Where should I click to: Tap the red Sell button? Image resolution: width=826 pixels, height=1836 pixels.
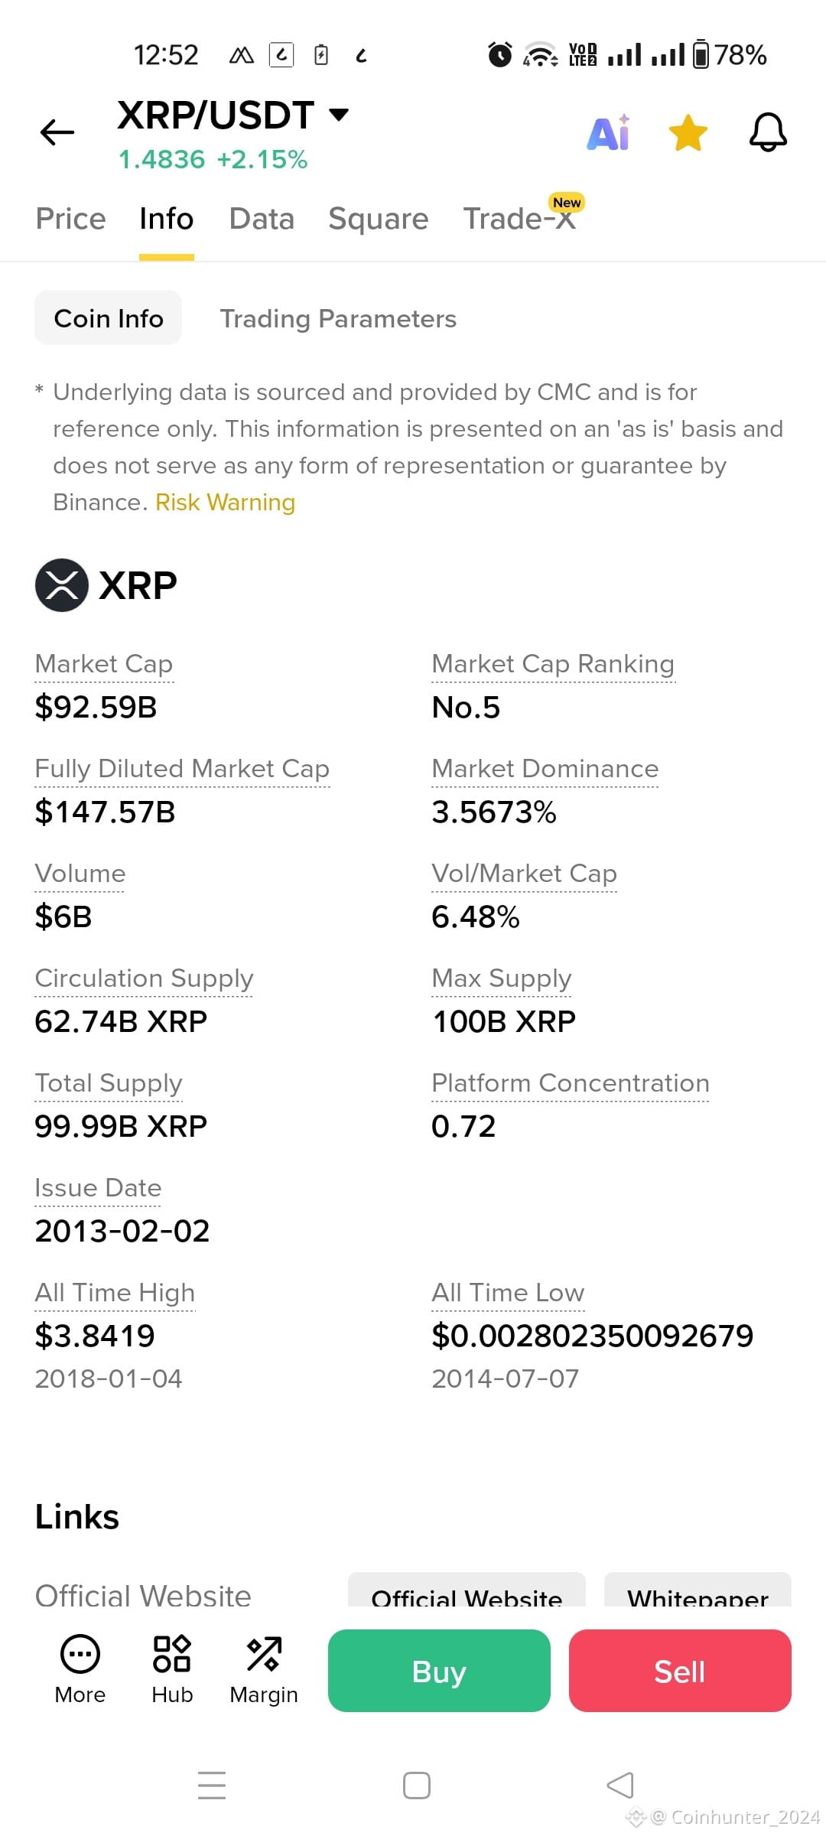click(x=680, y=1671)
